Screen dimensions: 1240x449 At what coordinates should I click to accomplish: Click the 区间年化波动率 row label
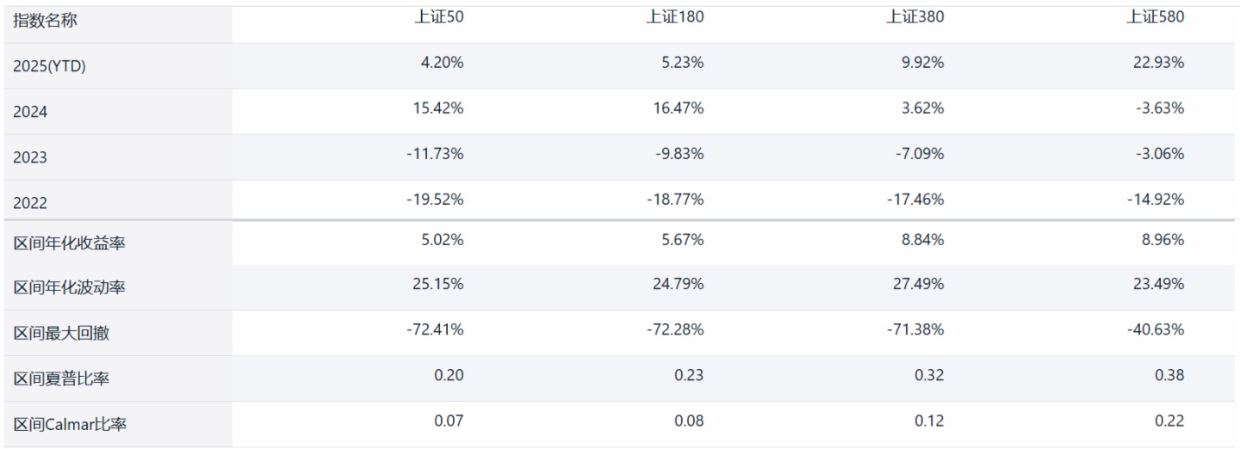coord(70,288)
